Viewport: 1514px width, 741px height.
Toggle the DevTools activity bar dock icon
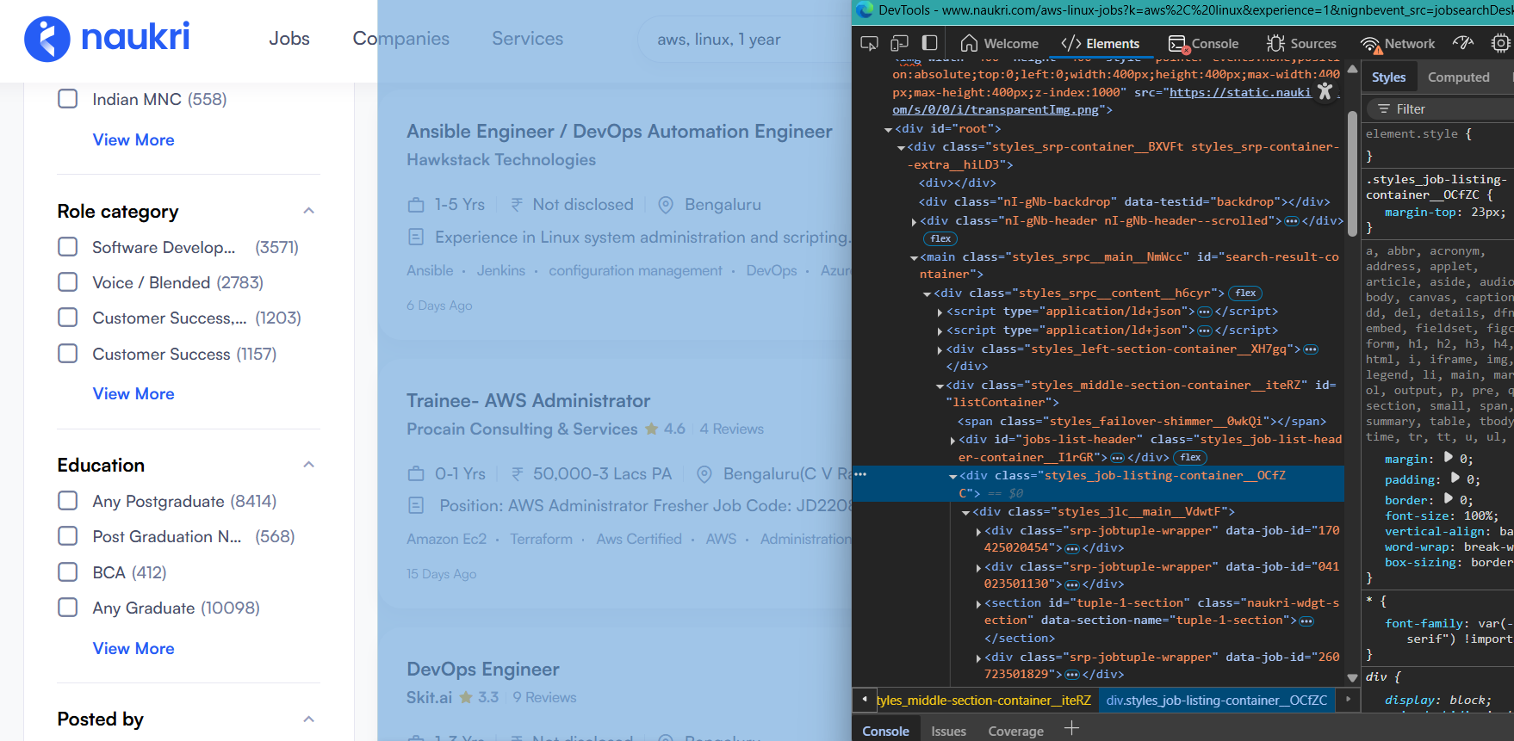pyautogui.click(x=929, y=43)
